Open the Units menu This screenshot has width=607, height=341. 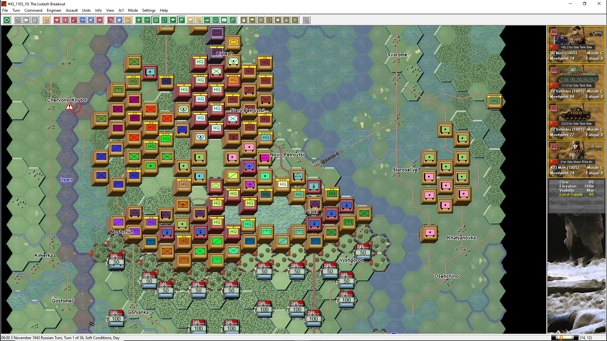(x=86, y=10)
